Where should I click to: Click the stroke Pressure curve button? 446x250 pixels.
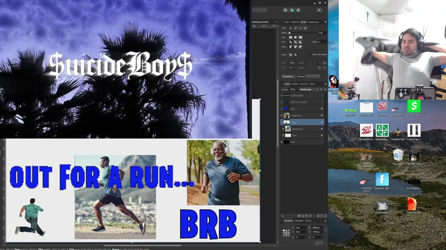click(313, 76)
